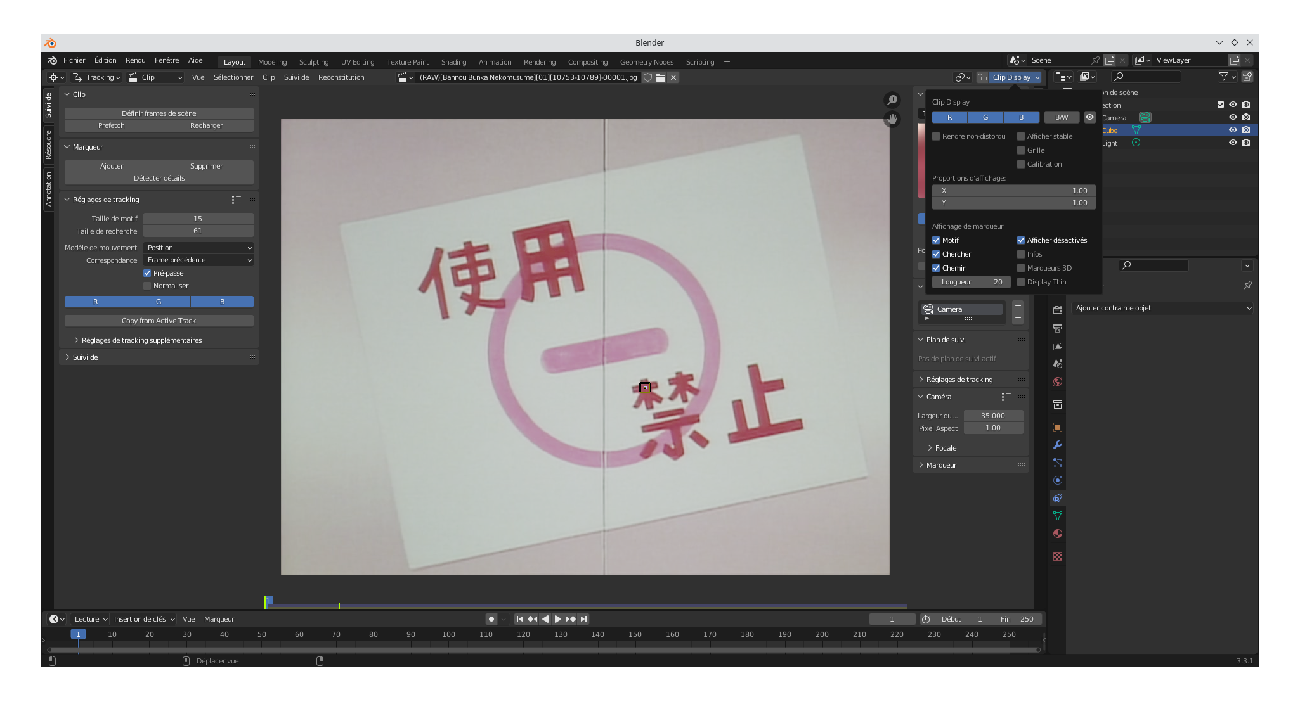This screenshot has height=716, width=1300.
Task: Switch to the Scripting workspace tab
Action: click(699, 62)
